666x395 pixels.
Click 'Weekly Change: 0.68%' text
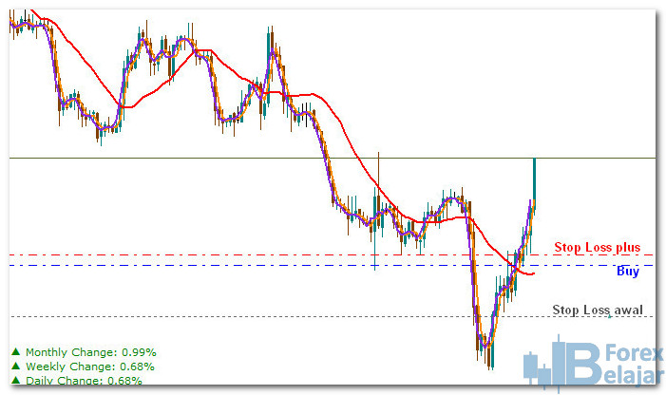tap(90, 367)
